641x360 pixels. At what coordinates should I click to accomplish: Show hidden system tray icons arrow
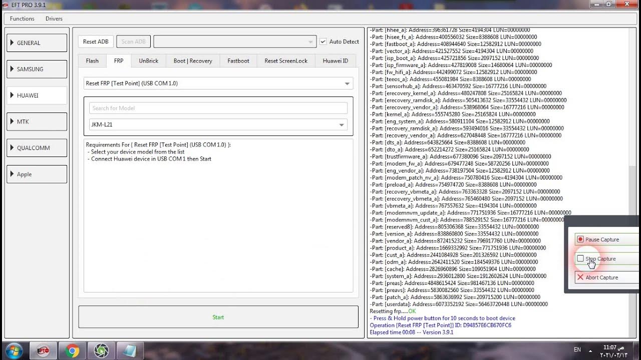(590, 350)
